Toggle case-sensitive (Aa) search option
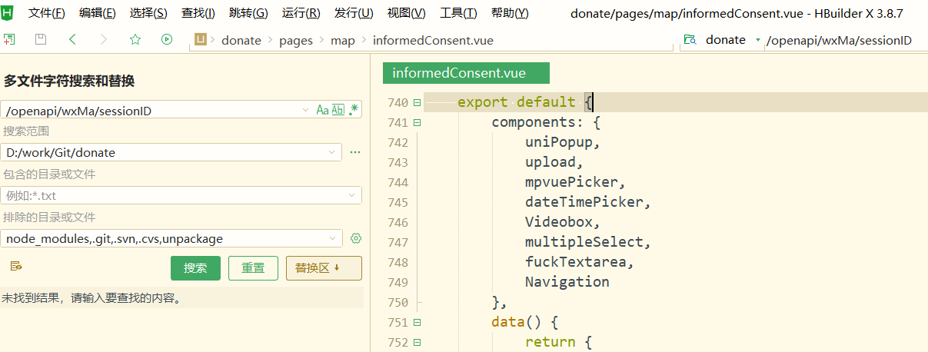928x352 pixels. click(323, 110)
